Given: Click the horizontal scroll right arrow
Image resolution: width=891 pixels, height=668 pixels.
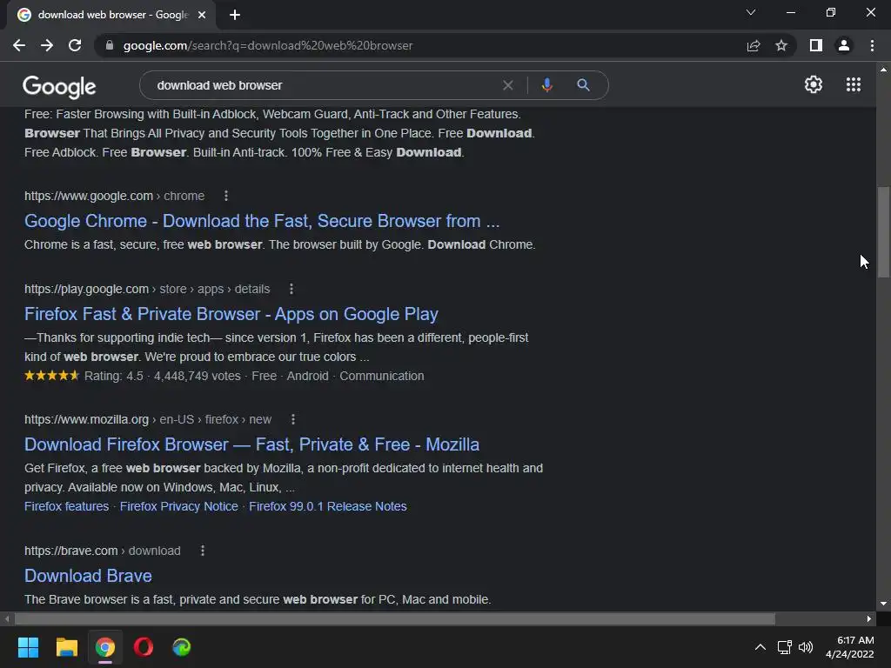Looking at the screenshot, I should pyautogui.click(x=869, y=618).
